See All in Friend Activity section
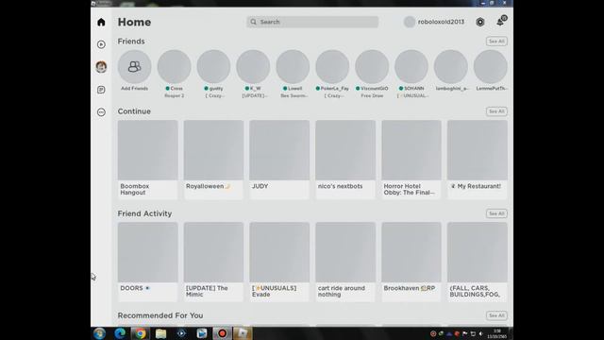This screenshot has height=340, width=604. click(x=496, y=213)
